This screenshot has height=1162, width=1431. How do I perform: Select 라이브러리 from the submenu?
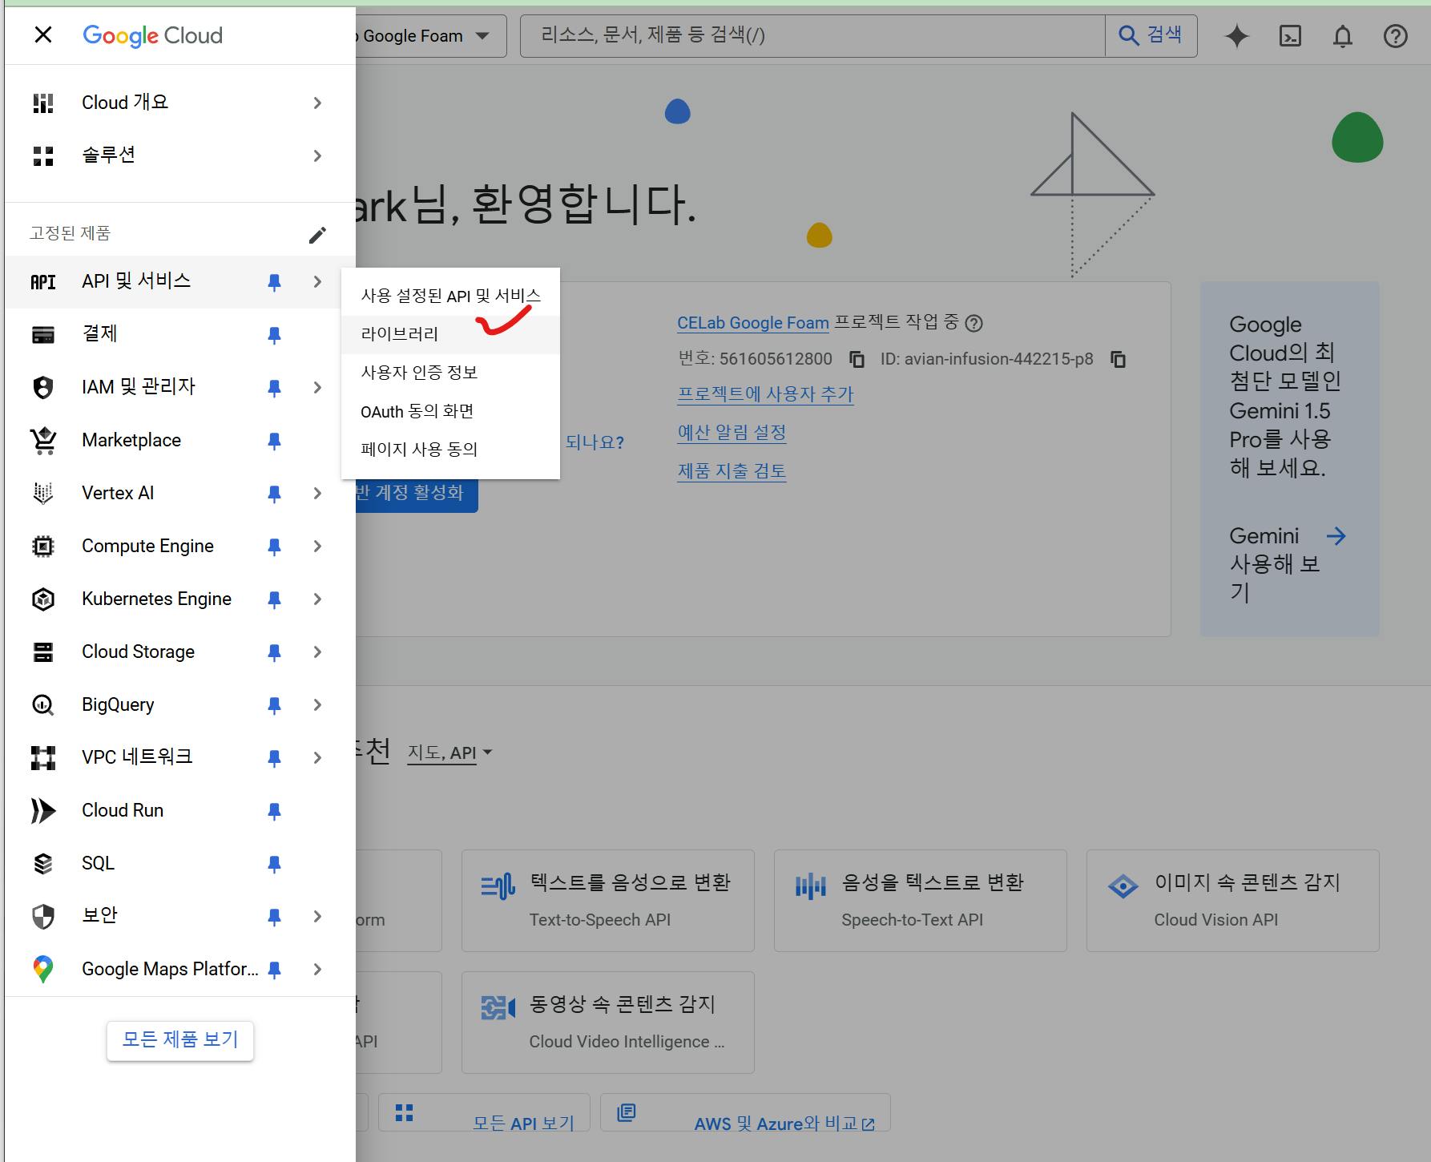[450, 334]
